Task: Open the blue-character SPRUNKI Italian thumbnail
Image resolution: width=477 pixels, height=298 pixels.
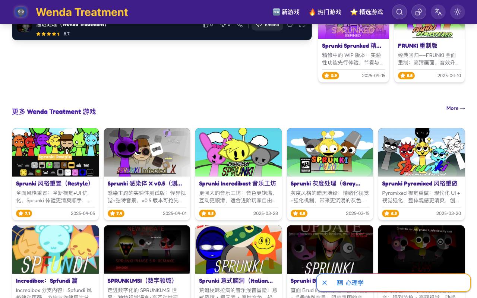Action: [238, 250]
